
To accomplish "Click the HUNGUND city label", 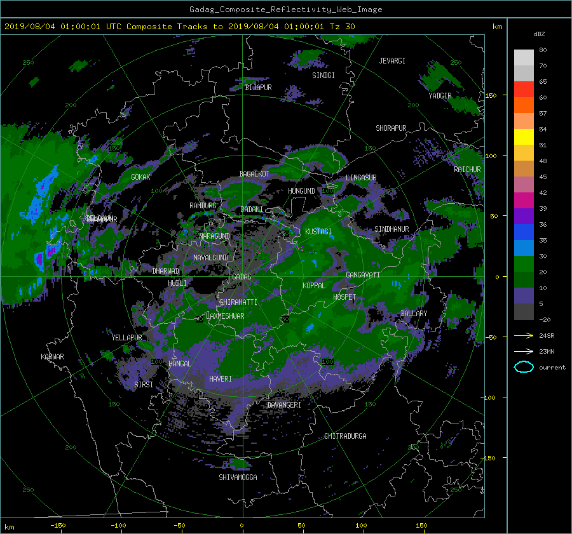I will (x=301, y=191).
